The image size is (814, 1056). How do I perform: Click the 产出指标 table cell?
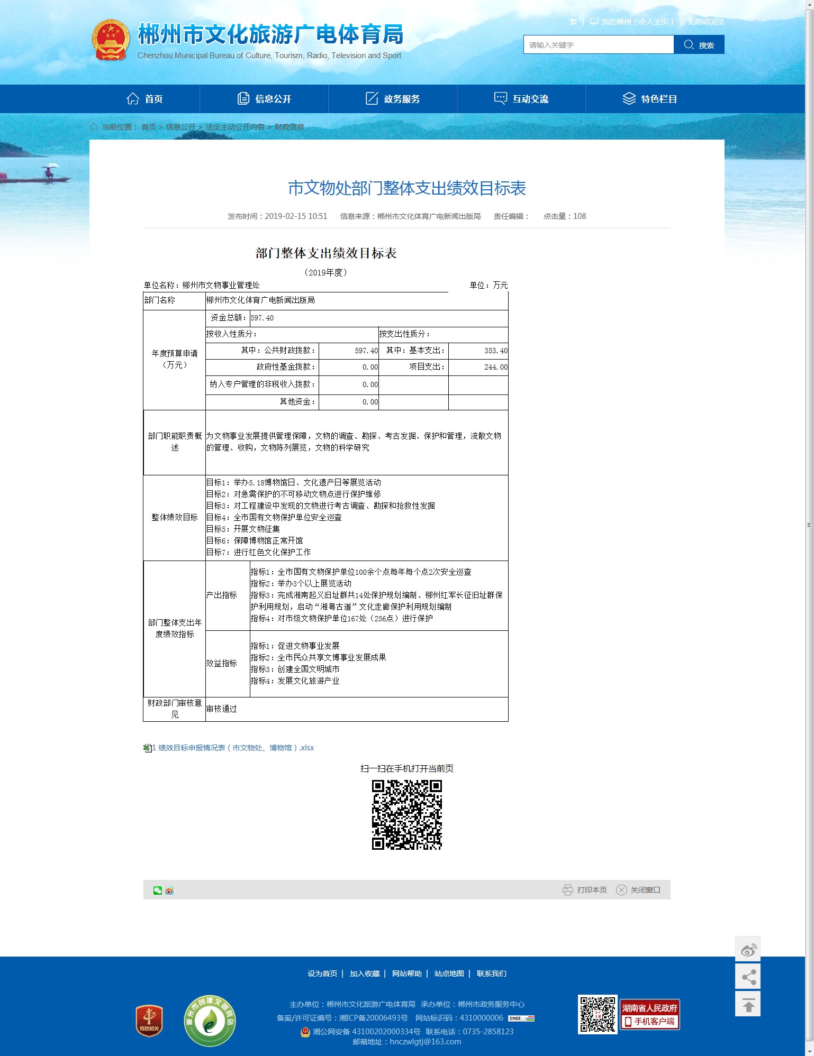[228, 595]
